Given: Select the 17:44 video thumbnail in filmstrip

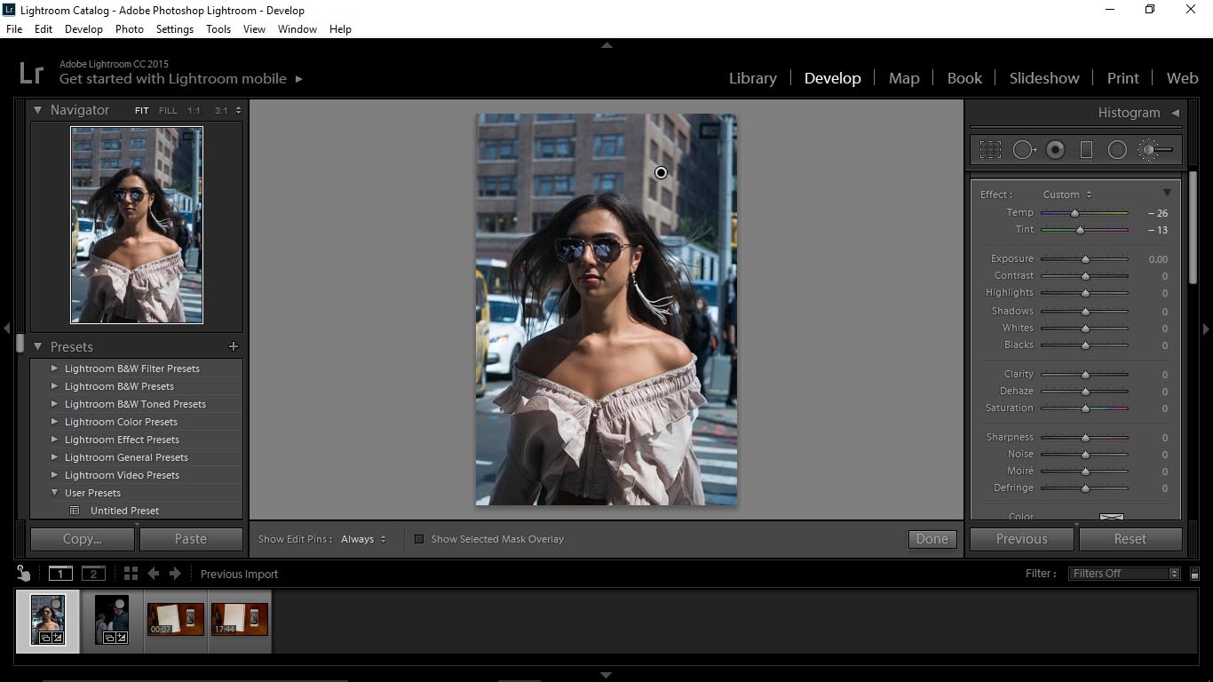Looking at the screenshot, I should point(240,619).
